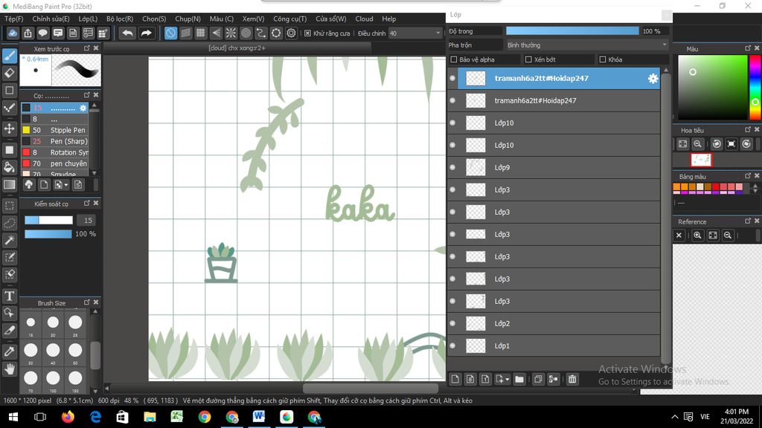The image size is (762, 428).
Task: Hide the Lớp2 layer
Action: pos(452,323)
